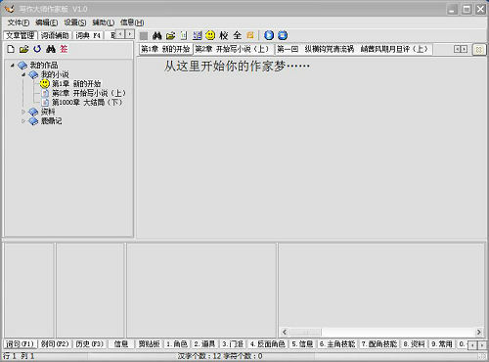Open the 历史 (F3) bottom tab

tap(89, 344)
